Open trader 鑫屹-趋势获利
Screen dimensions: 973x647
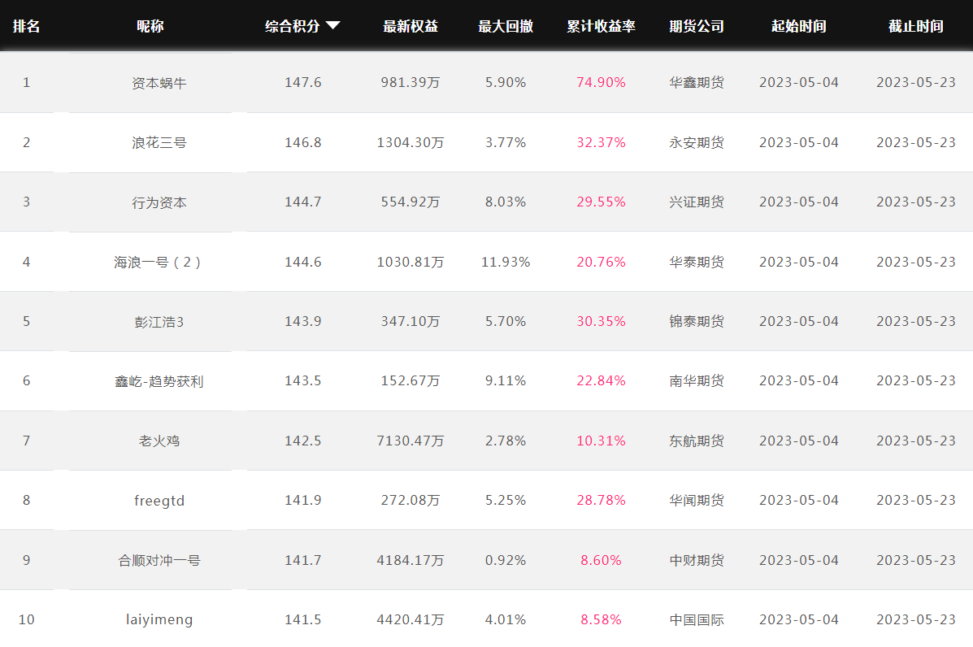pos(159,381)
